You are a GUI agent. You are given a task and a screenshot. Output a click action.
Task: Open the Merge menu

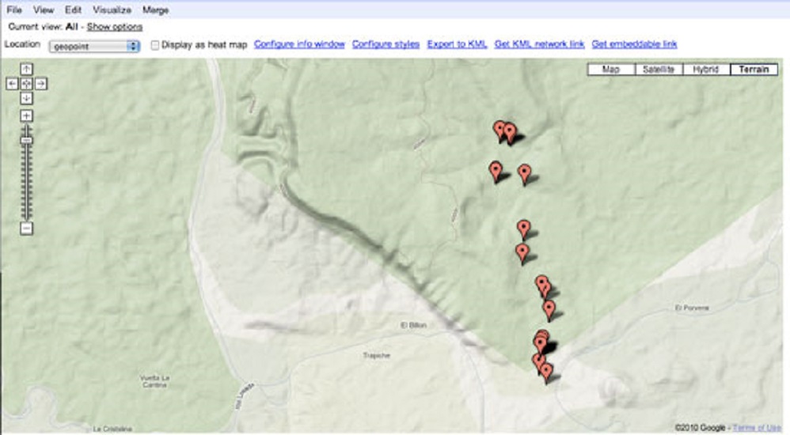click(155, 10)
